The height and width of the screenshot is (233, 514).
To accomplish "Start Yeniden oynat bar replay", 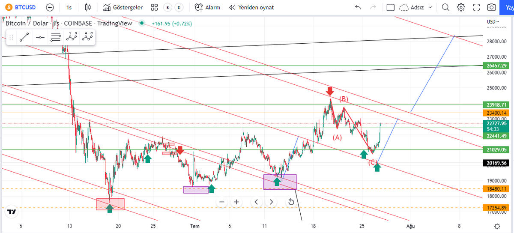I will tap(251, 7).
